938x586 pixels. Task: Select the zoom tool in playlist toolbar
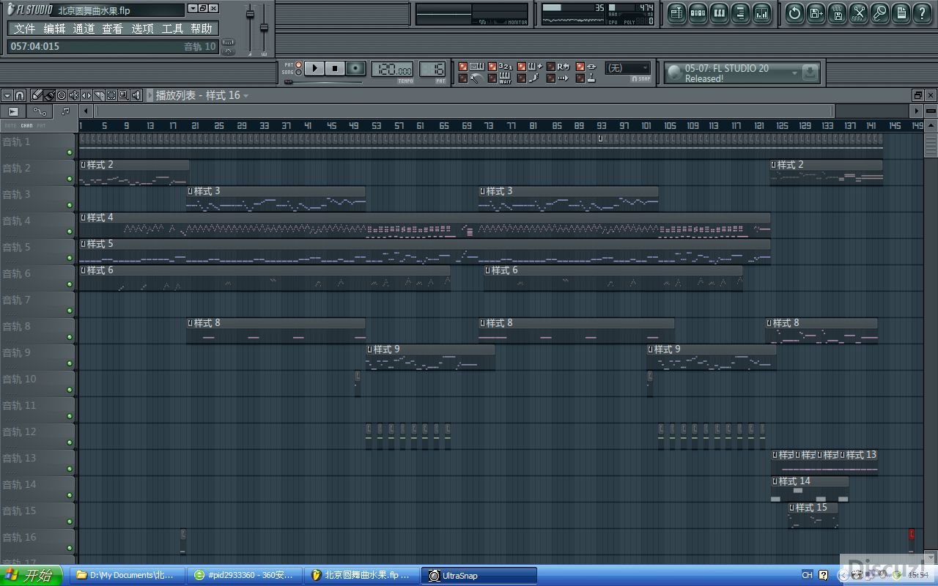[x=124, y=95]
